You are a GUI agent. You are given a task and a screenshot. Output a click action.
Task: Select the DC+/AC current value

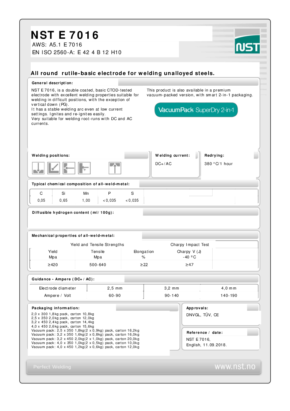pos(163,164)
